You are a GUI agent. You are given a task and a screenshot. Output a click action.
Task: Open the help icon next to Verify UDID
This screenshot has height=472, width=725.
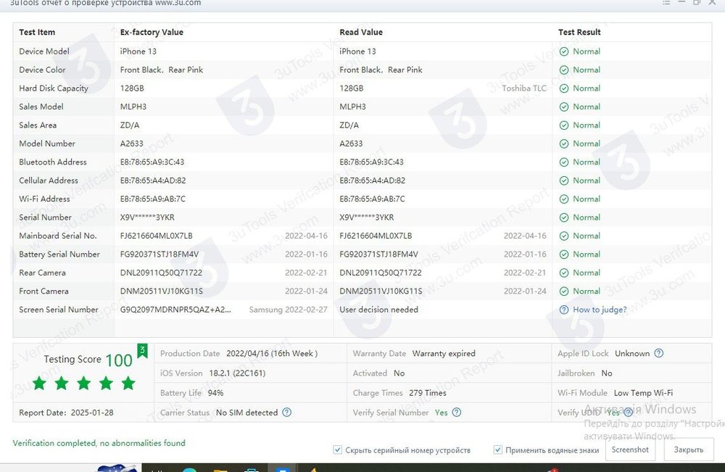coord(629,413)
